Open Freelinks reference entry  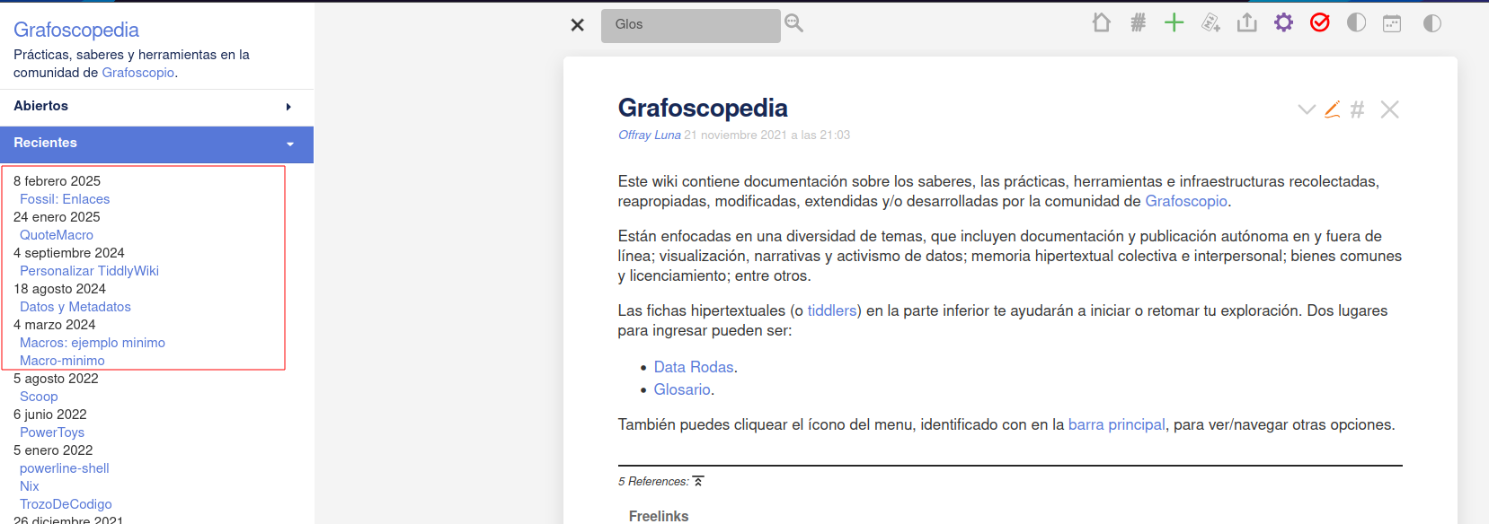point(659,516)
